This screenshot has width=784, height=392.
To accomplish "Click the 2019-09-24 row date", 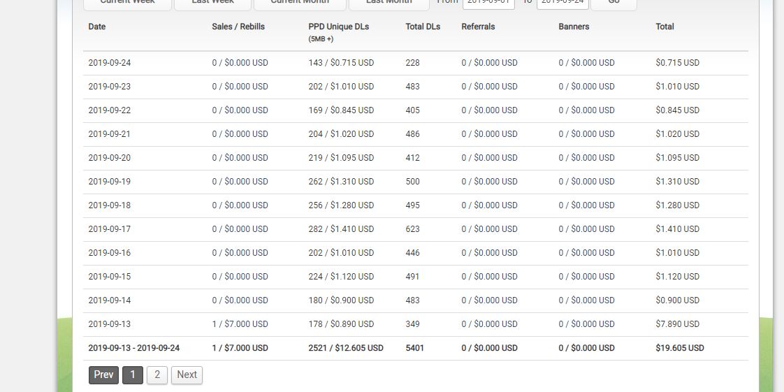I will click(110, 63).
